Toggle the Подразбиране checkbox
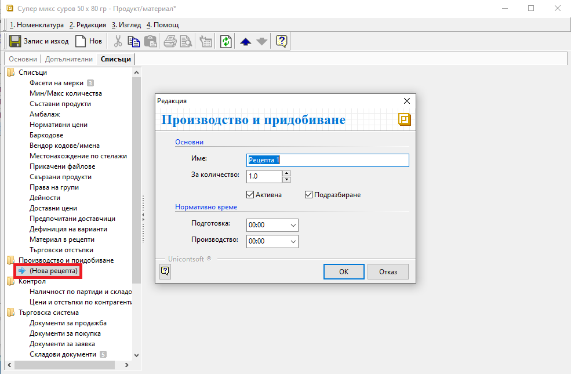Image resolution: width=571 pixels, height=374 pixels. [308, 195]
